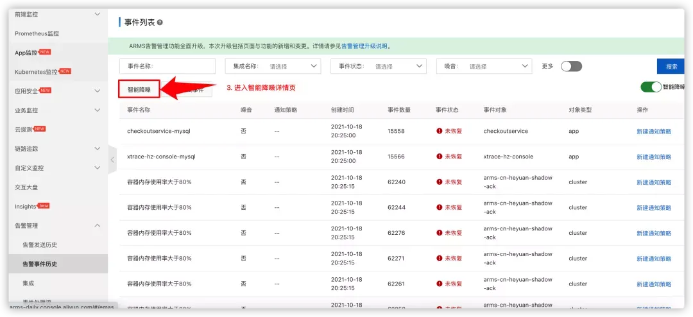This screenshot has height=317, width=693.
Task: Click the blue 搜索 button
Action: pos(671,66)
